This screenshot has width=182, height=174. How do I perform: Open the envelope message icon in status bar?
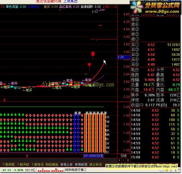coord(162,170)
